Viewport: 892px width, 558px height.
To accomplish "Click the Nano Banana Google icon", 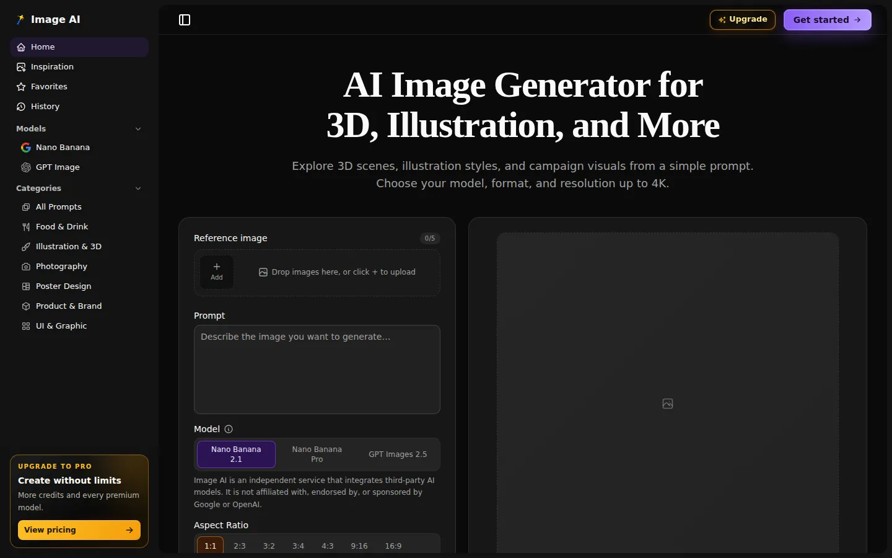I will [x=26, y=148].
